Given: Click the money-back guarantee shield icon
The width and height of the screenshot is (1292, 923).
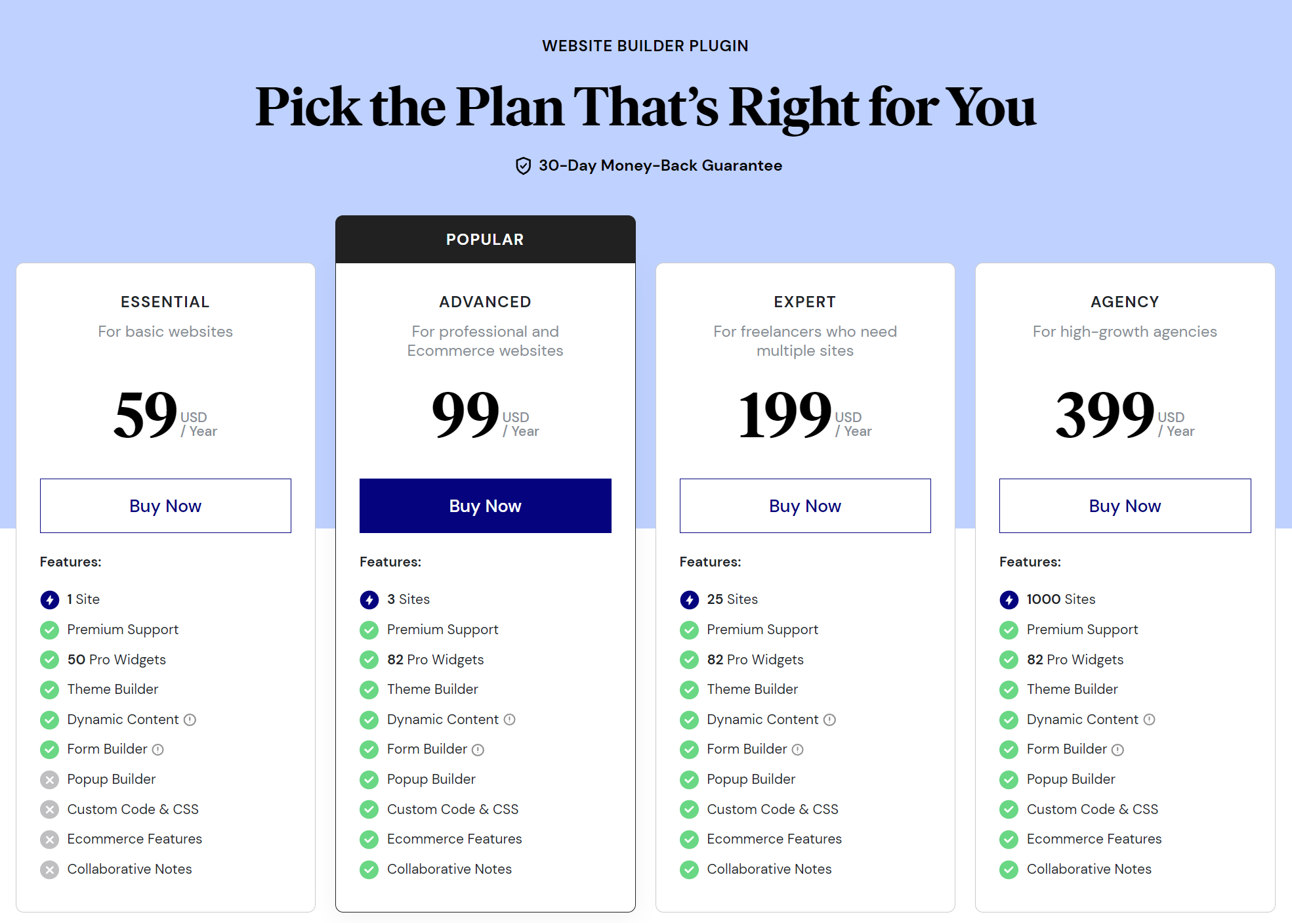Looking at the screenshot, I should (x=523, y=166).
